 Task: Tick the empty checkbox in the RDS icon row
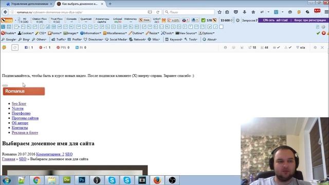coord(221,27)
